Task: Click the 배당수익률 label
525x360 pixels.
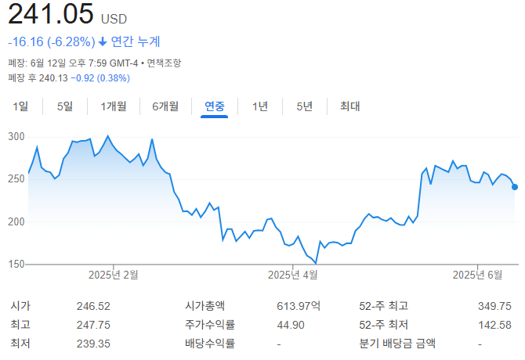Action: tap(210, 344)
